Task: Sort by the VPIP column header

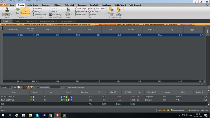Action: tap(70, 30)
